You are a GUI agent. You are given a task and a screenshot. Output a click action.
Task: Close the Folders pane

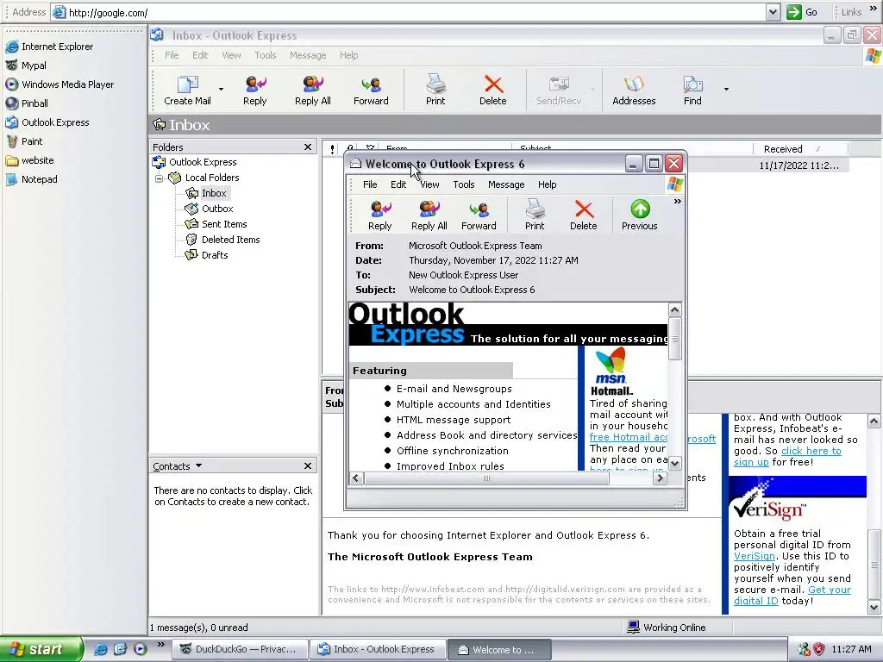(x=308, y=147)
